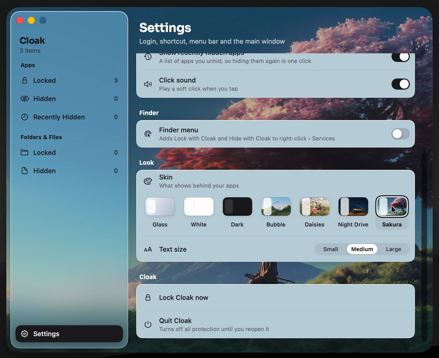Click the speaker icon beside Click sound

pyautogui.click(x=148, y=84)
